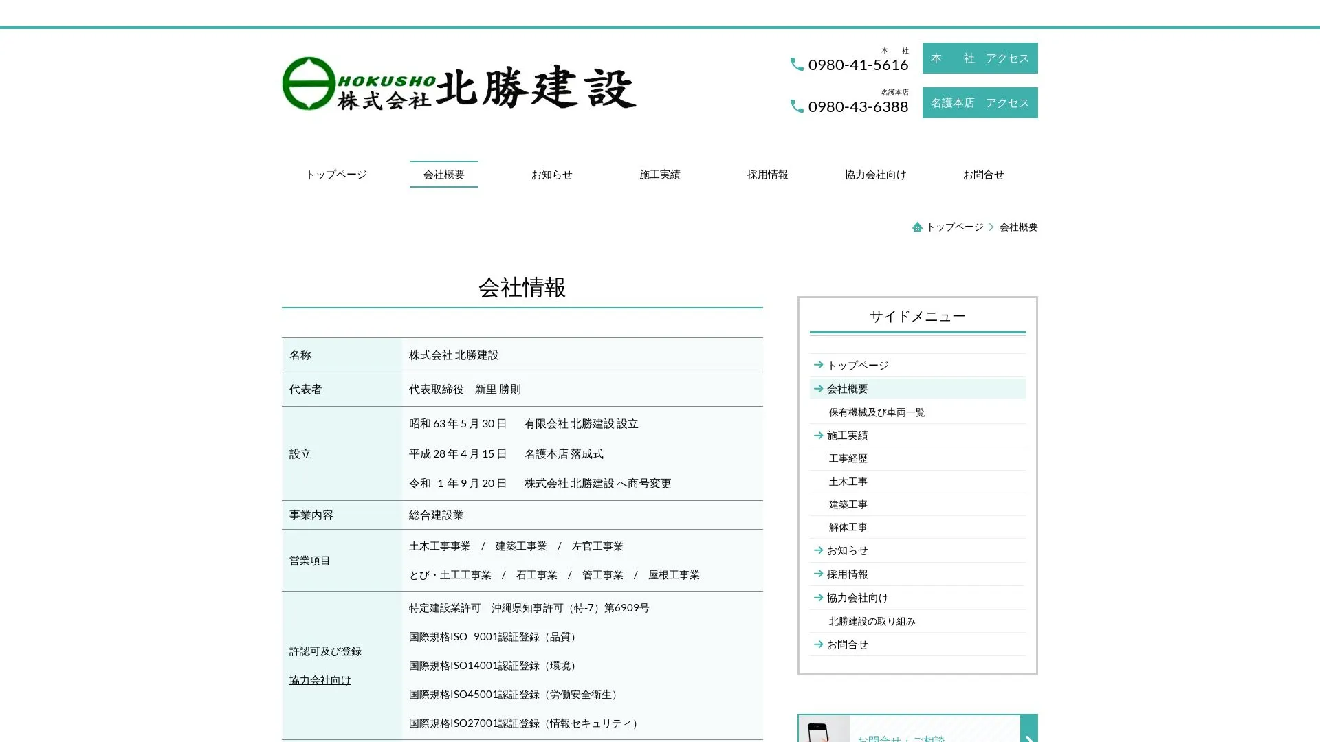Image resolution: width=1320 pixels, height=742 pixels.
Task: Click the Hokusho company logo
Action: click(x=459, y=84)
